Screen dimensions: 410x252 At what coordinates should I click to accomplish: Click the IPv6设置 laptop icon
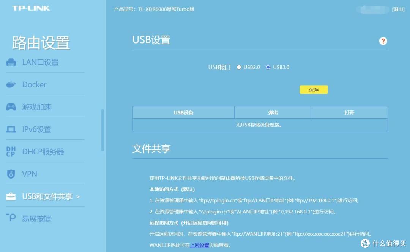pyautogui.click(x=11, y=129)
